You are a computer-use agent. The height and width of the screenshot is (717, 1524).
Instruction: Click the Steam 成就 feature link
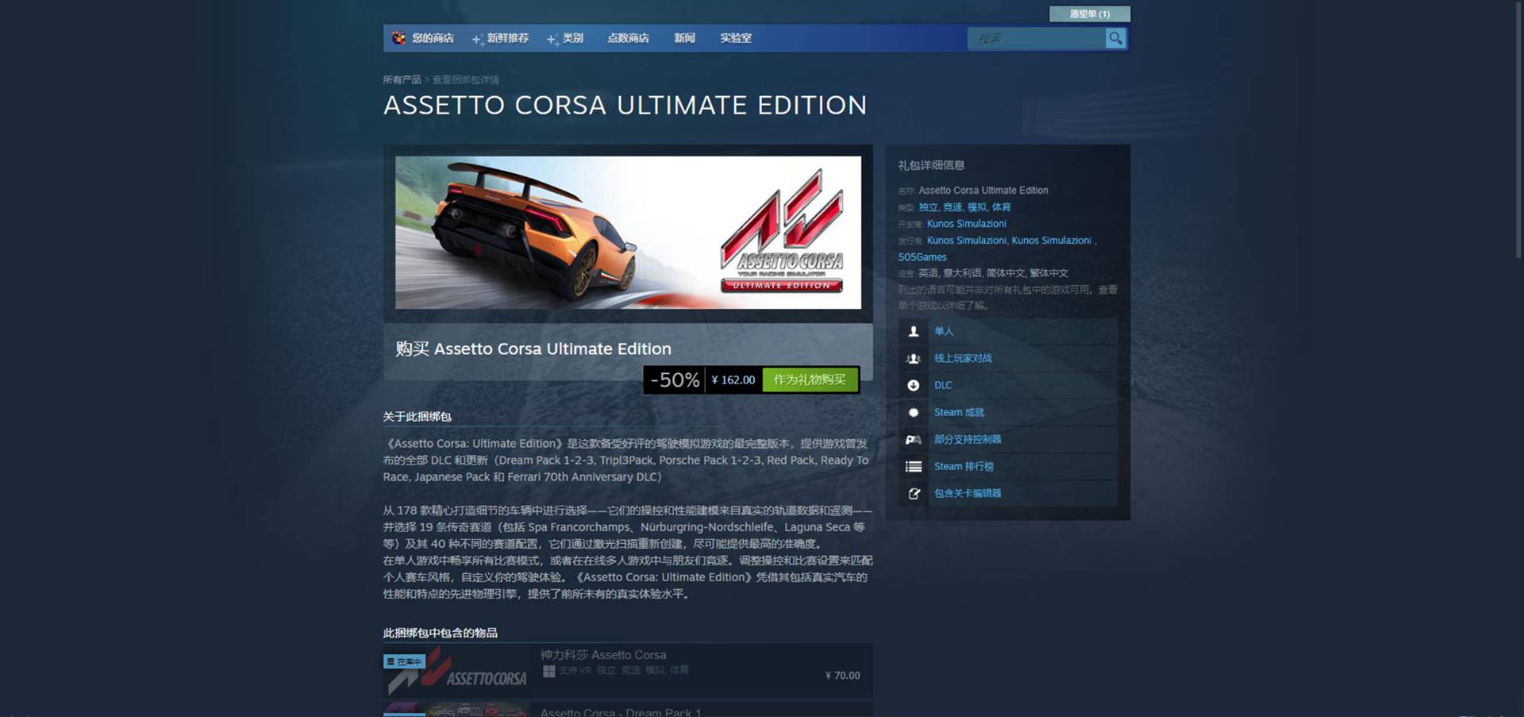[959, 412]
